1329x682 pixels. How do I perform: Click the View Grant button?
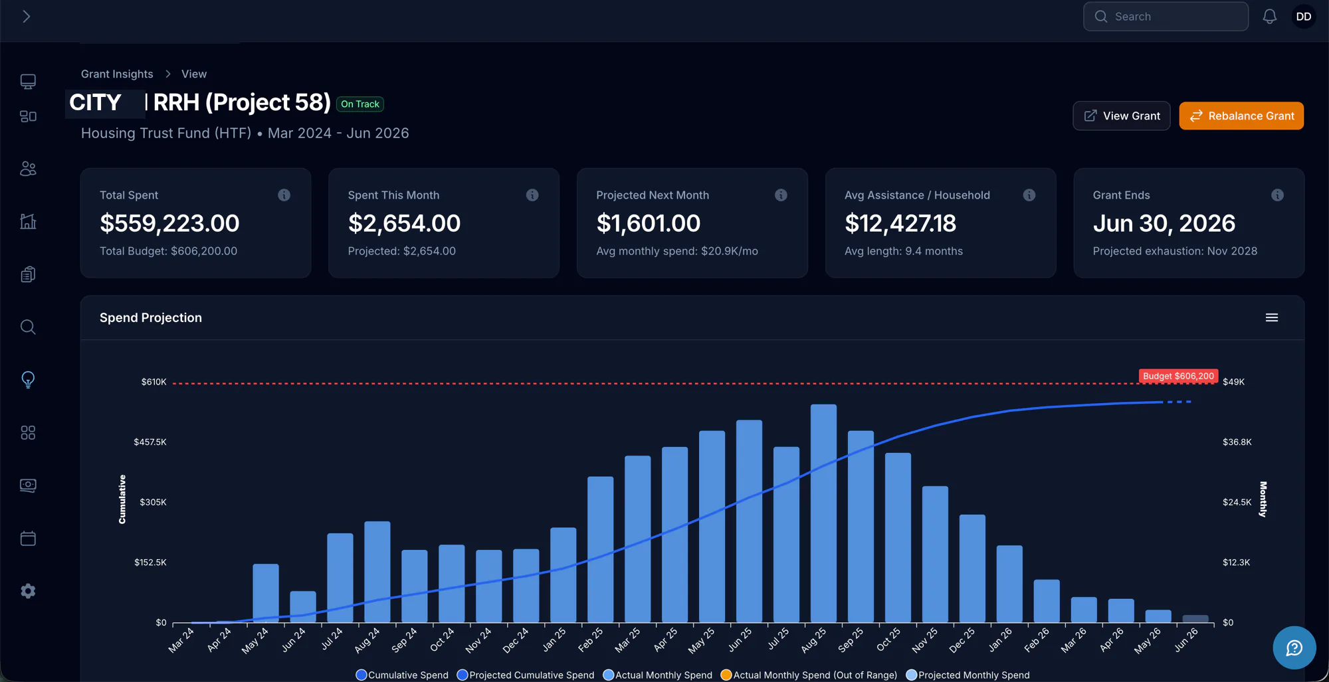click(x=1122, y=116)
